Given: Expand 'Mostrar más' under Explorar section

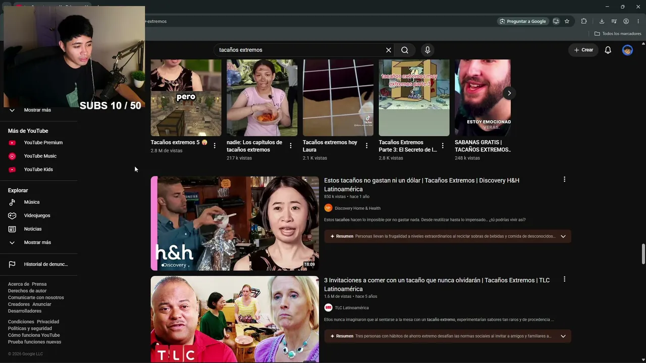Looking at the screenshot, I should click(x=38, y=243).
